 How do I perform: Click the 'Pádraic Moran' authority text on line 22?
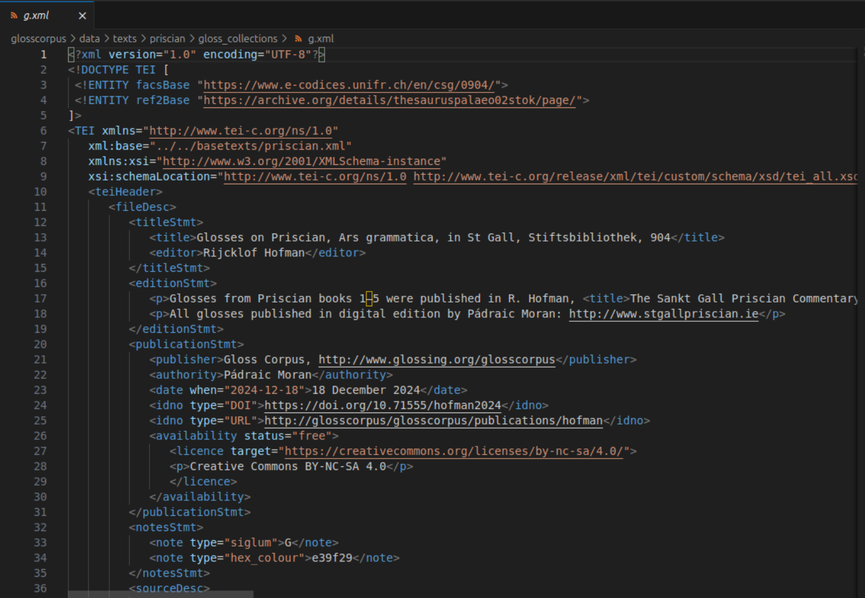tap(267, 375)
